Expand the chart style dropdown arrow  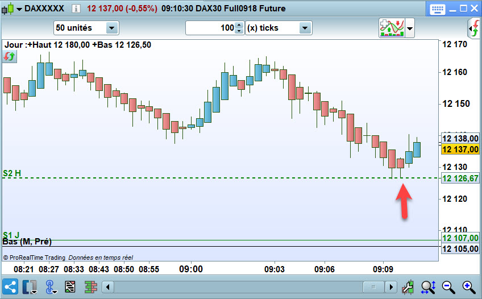coord(19,9)
